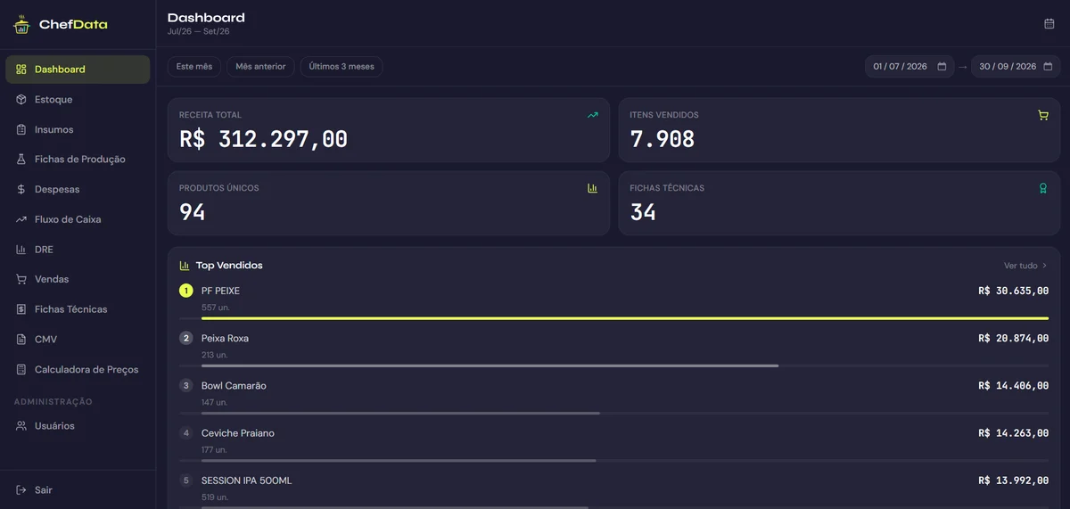Click the amount R$ 20.874,00
Viewport: 1070px width, 509px height.
(x=1013, y=339)
